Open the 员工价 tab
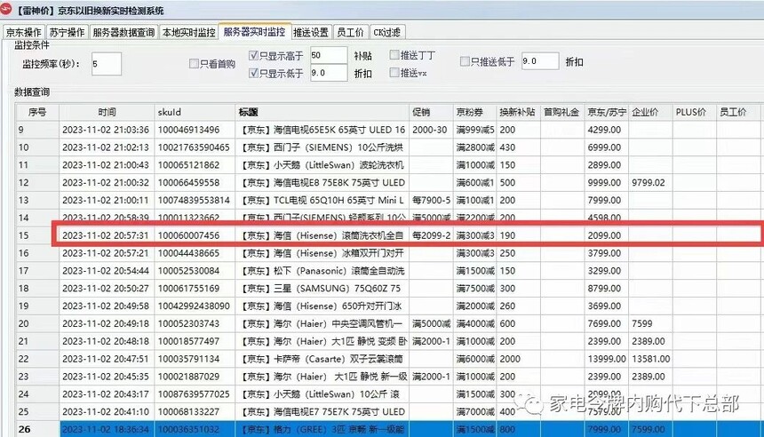 coord(350,32)
